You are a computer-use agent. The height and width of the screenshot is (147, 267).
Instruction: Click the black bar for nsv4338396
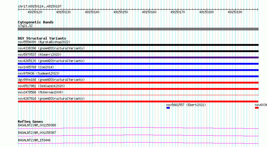click(138, 51)
